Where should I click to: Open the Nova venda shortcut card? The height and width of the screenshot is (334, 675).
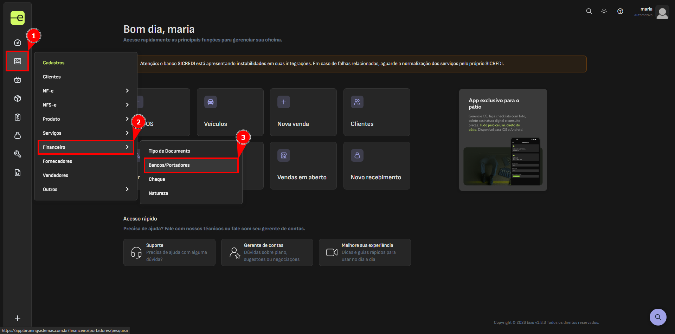coord(303,112)
